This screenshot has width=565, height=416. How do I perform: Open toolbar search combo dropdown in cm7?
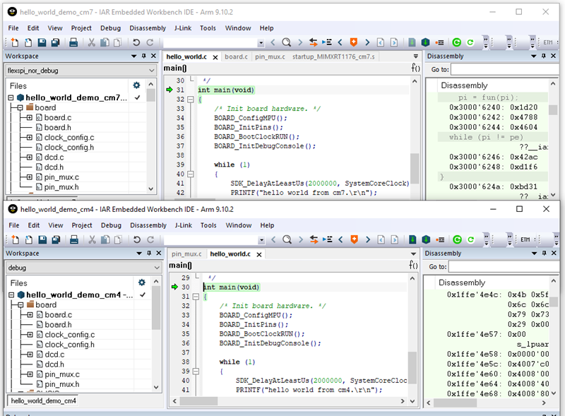click(261, 43)
